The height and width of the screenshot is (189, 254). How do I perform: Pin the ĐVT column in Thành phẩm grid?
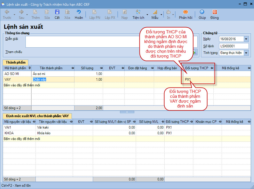[x=123, y=68]
